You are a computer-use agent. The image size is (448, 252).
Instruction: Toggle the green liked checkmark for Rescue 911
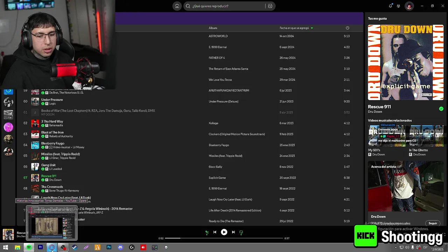pos(441,109)
